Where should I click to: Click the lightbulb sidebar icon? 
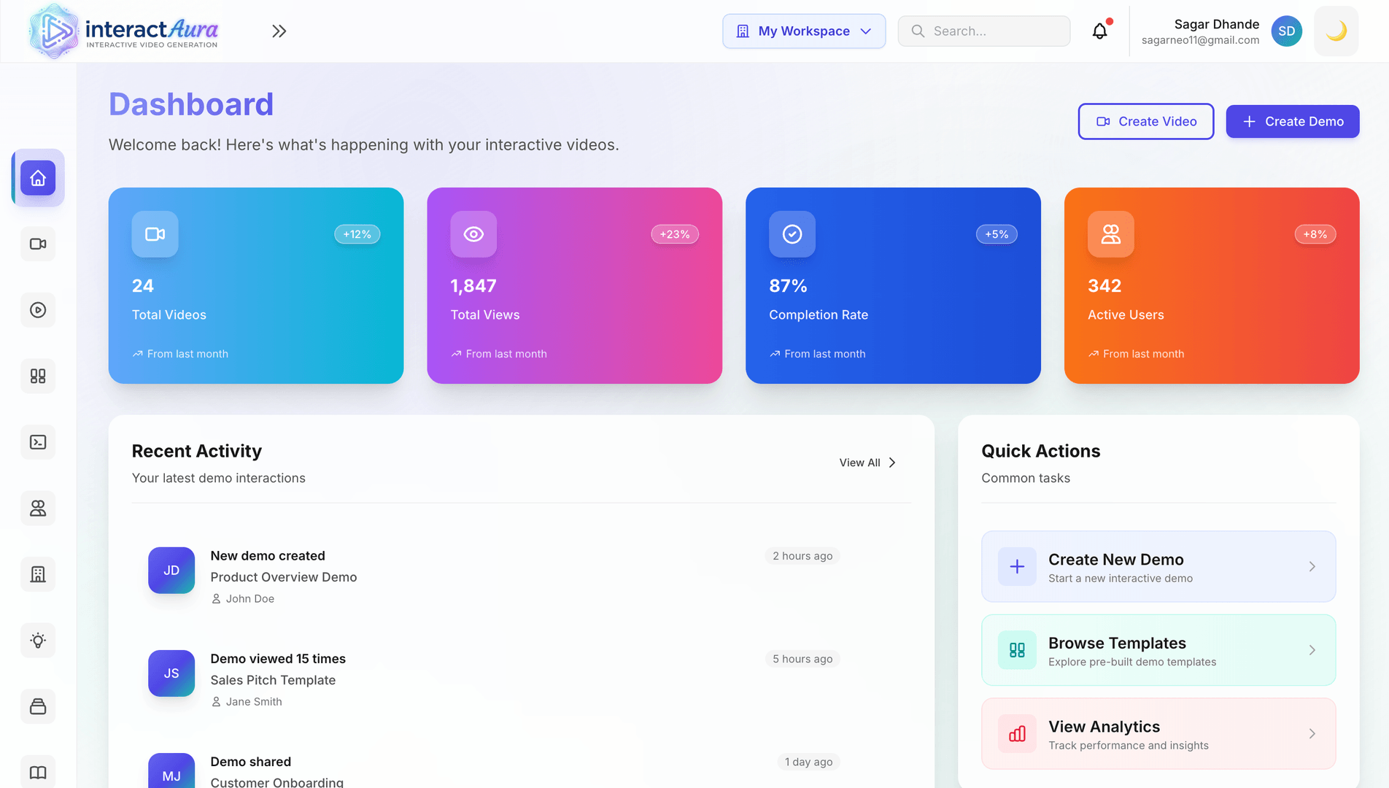tap(38, 640)
